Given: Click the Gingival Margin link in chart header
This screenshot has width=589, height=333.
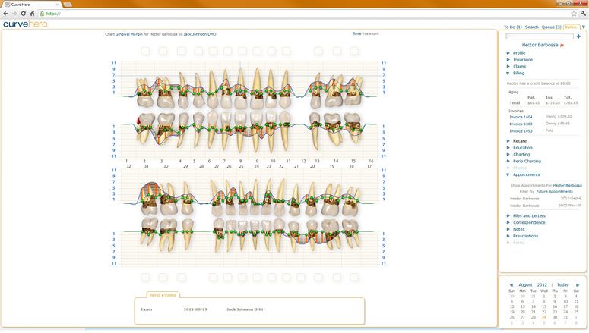Looking at the screenshot, I should click(x=129, y=34).
